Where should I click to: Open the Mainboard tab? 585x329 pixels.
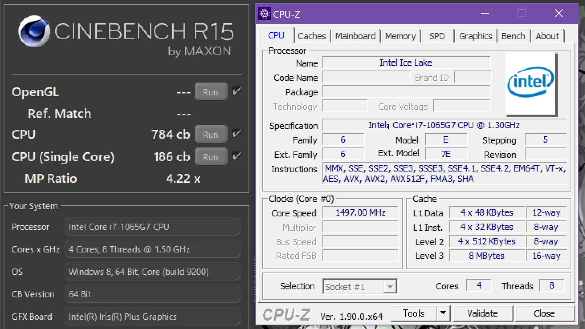(x=355, y=36)
